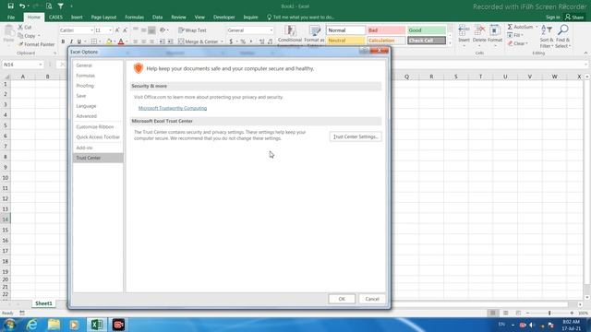
Task: Click OK in Excel Options dialog
Action: (342, 299)
